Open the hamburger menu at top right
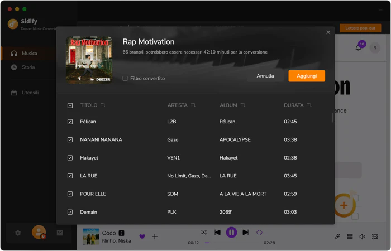The height and width of the screenshot is (251, 391). coord(380,9)
